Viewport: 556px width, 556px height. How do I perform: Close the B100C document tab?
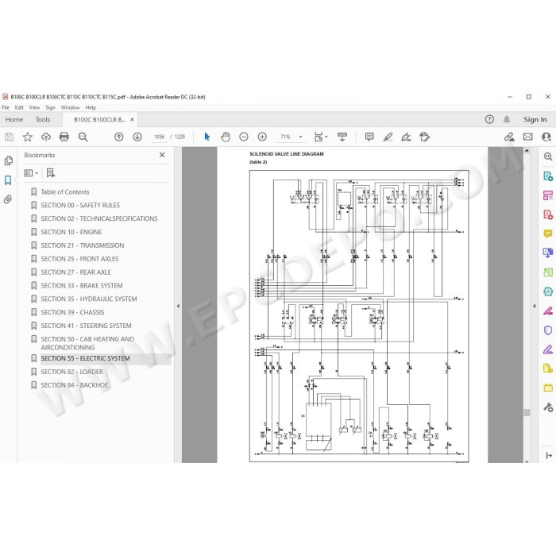pos(132,119)
